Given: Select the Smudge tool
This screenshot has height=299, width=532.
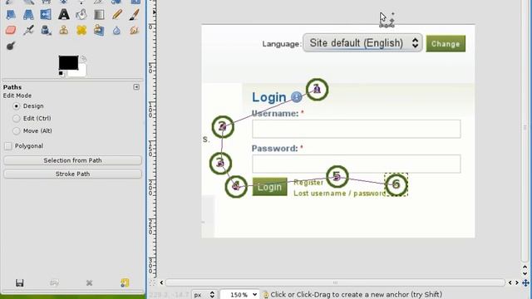Looking at the screenshot, I should pyautogui.click(x=134, y=30).
